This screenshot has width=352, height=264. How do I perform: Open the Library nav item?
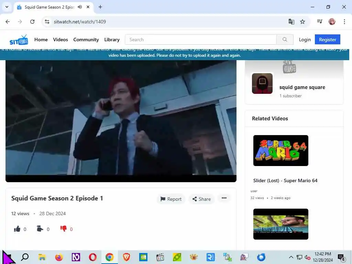(112, 40)
